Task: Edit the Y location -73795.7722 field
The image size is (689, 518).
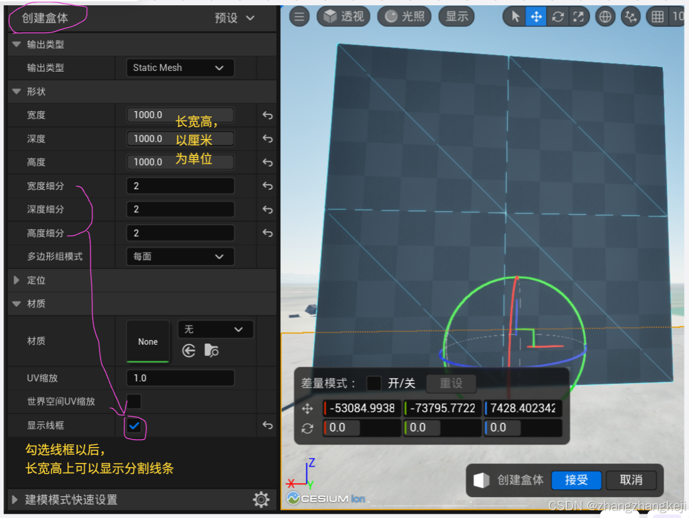Action: point(442,408)
